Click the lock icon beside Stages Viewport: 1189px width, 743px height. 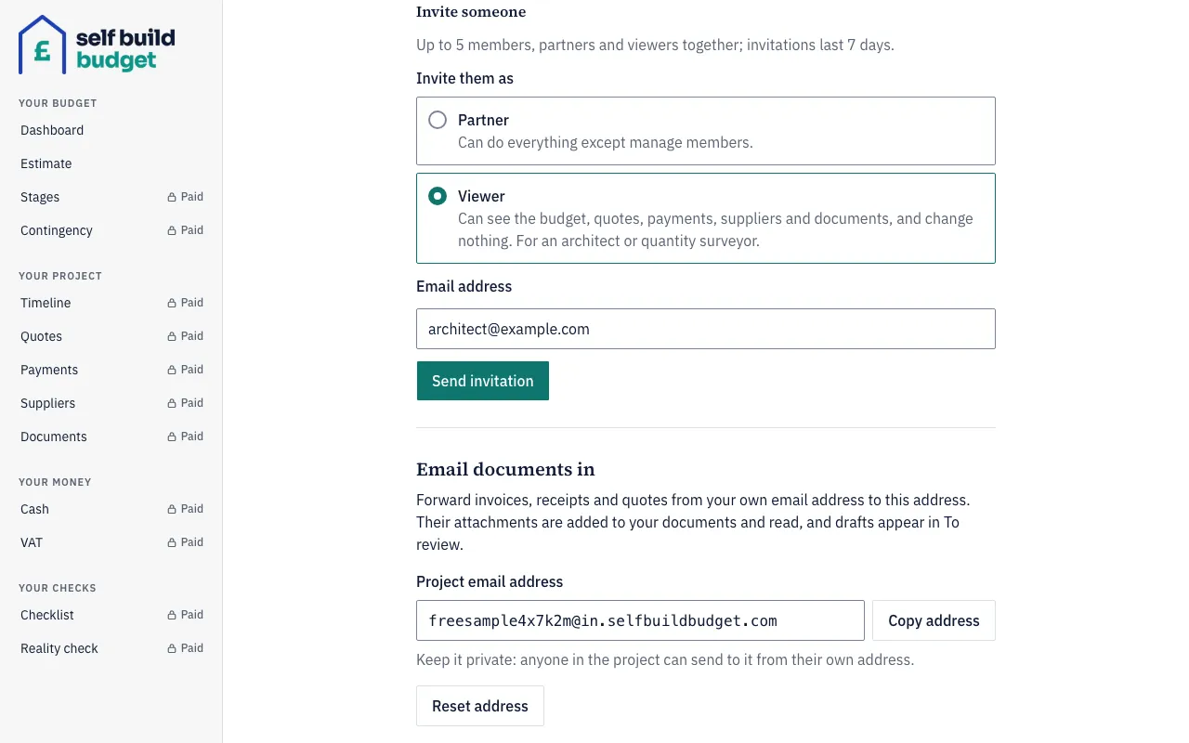click(x=172, y=197)
